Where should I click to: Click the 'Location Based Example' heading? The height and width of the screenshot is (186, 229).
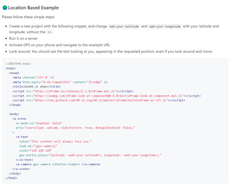pyautogui.click(x=34, y=8)
